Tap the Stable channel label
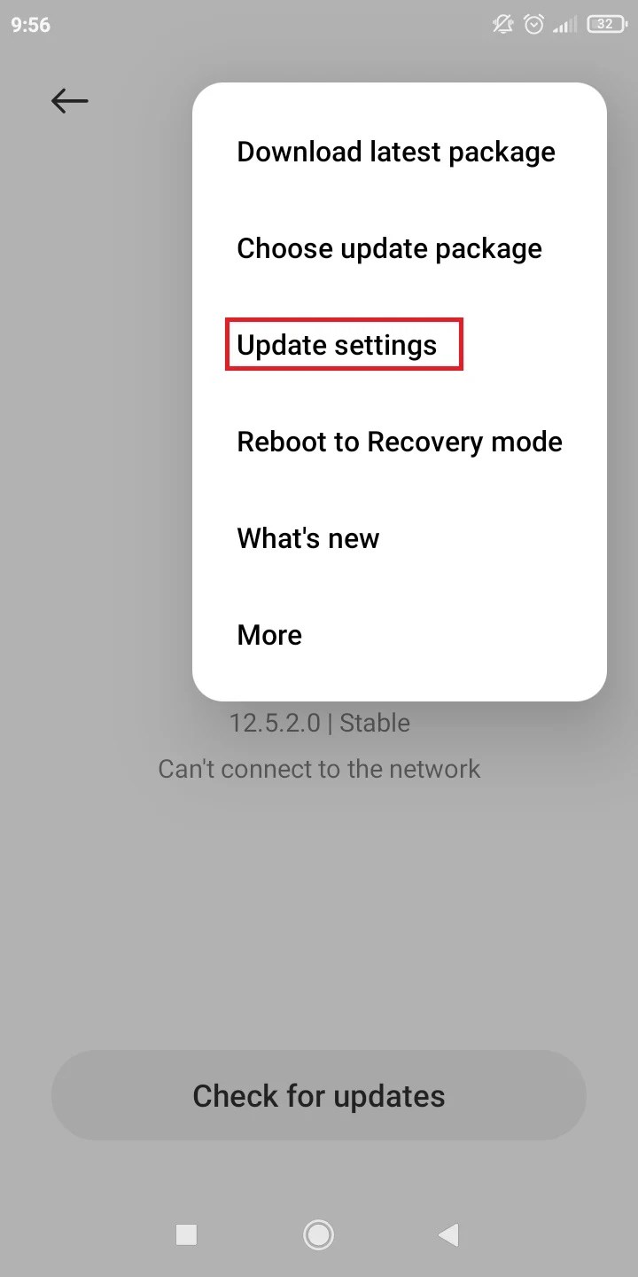 375,723
